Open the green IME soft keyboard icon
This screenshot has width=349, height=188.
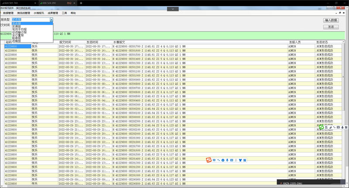[339, 127]
